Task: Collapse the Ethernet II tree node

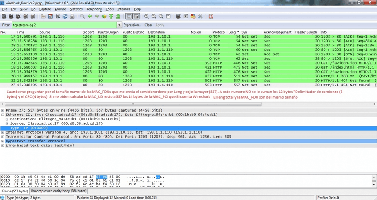Action: [x=3, y=115]
